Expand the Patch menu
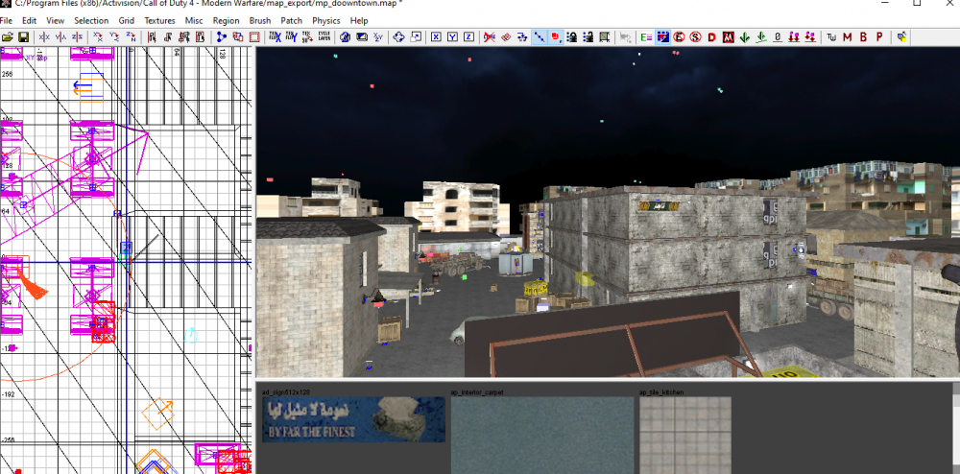Image resolution: width=960 pixels, height=474 pixels. click(x=291, y=20)
